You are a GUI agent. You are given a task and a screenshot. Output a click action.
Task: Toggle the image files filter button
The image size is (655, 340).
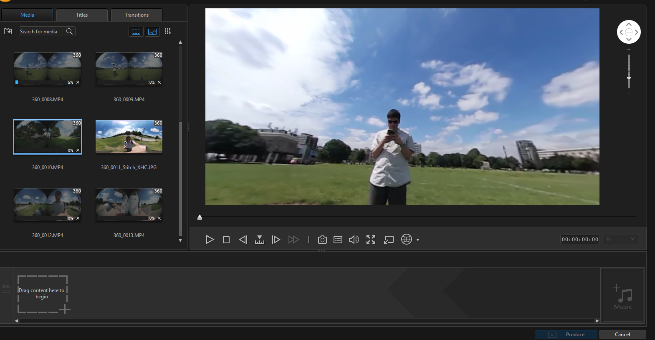[x=152, y=32]
